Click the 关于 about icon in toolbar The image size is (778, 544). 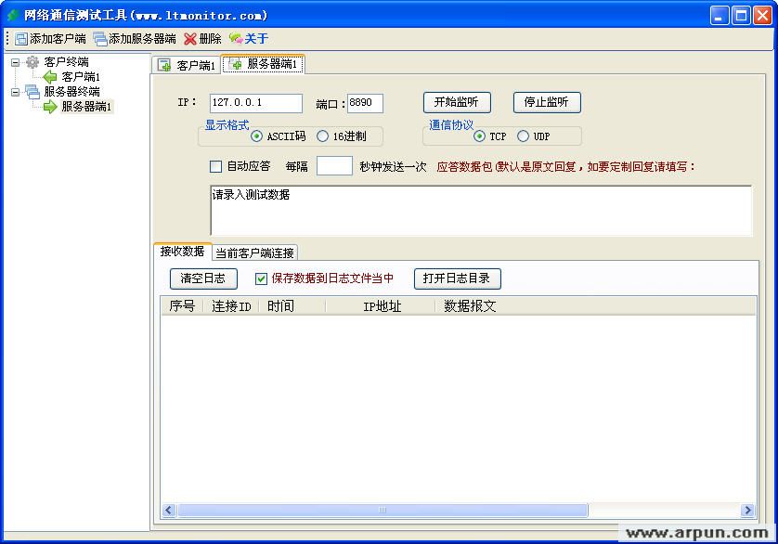click(x=235, y=40)
